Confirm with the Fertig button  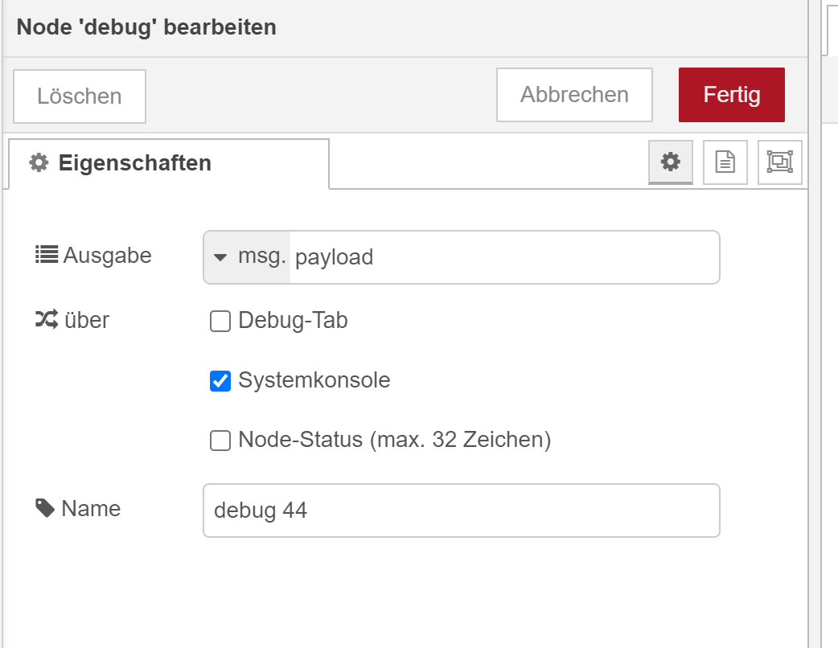tap(731, 95)
